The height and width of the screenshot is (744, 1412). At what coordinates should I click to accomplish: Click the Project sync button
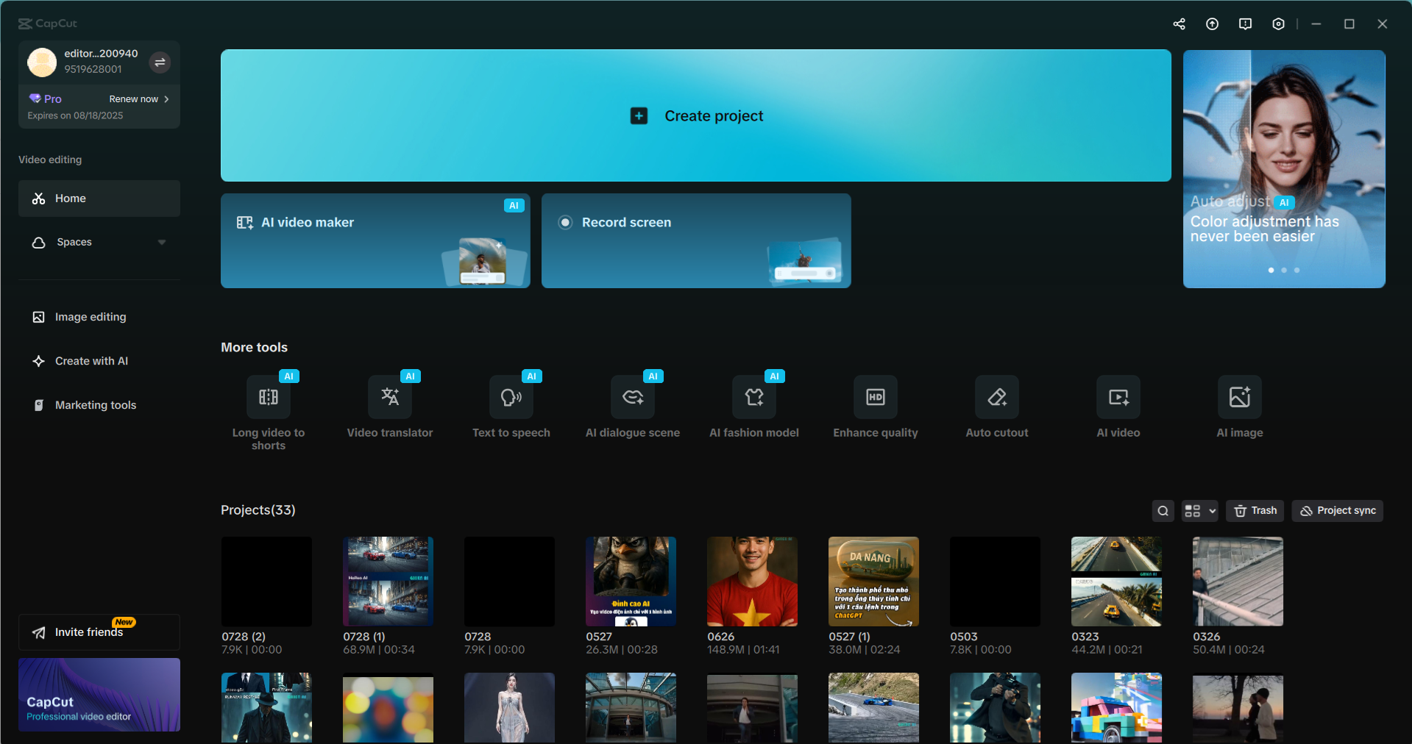click(x=1337, y=511)
